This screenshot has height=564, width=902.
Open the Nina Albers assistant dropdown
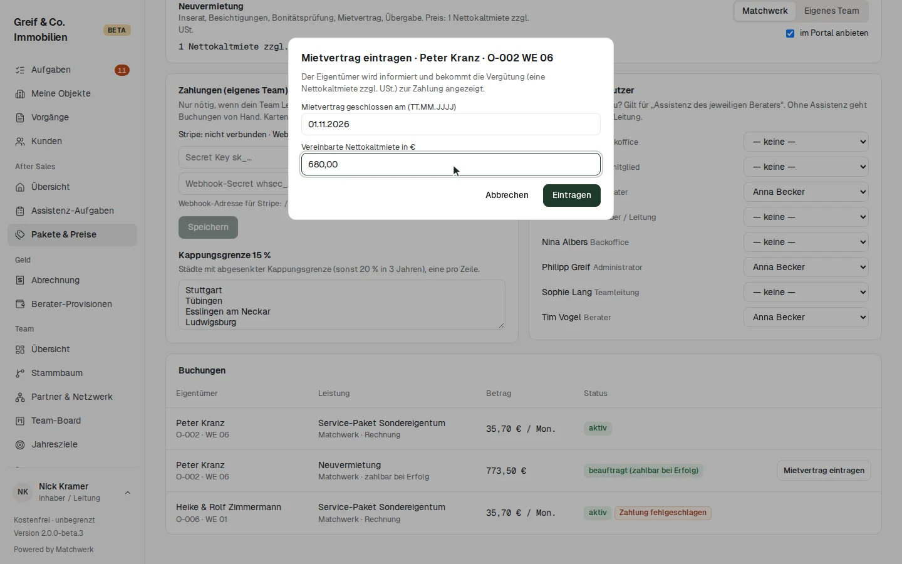click(x=806, y=242)
